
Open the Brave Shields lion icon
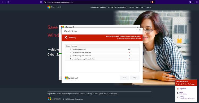click(152, 2)
